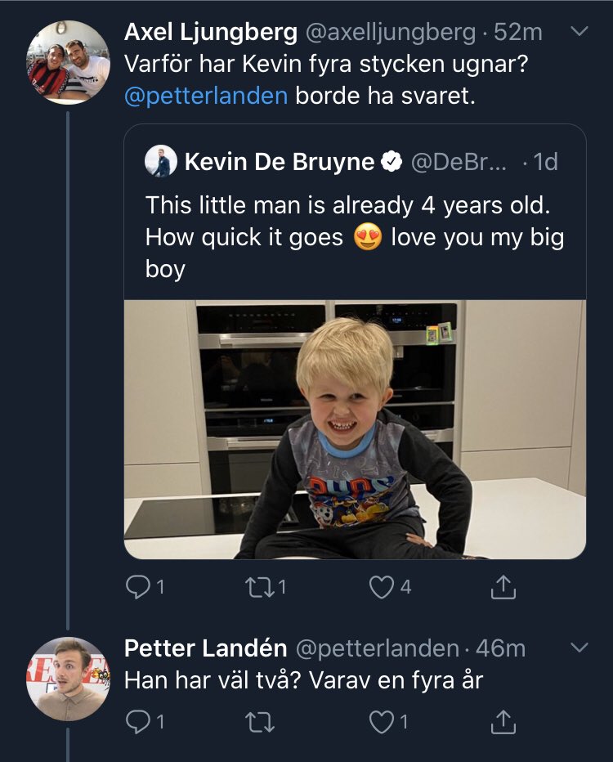Open Axel Ljungberg's profile picture

(68, 63)
